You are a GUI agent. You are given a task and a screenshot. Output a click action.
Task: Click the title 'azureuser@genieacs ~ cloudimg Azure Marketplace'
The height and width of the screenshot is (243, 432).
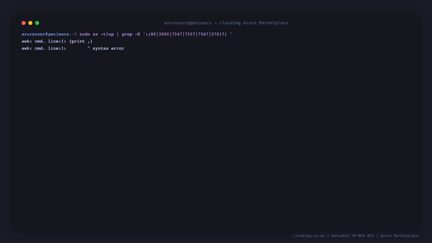coord(226,23)
